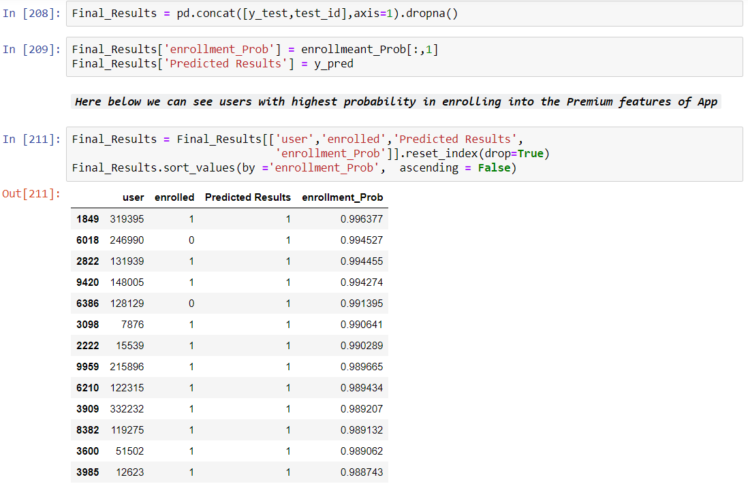Select probability value 0.994274

click(362, 282)
